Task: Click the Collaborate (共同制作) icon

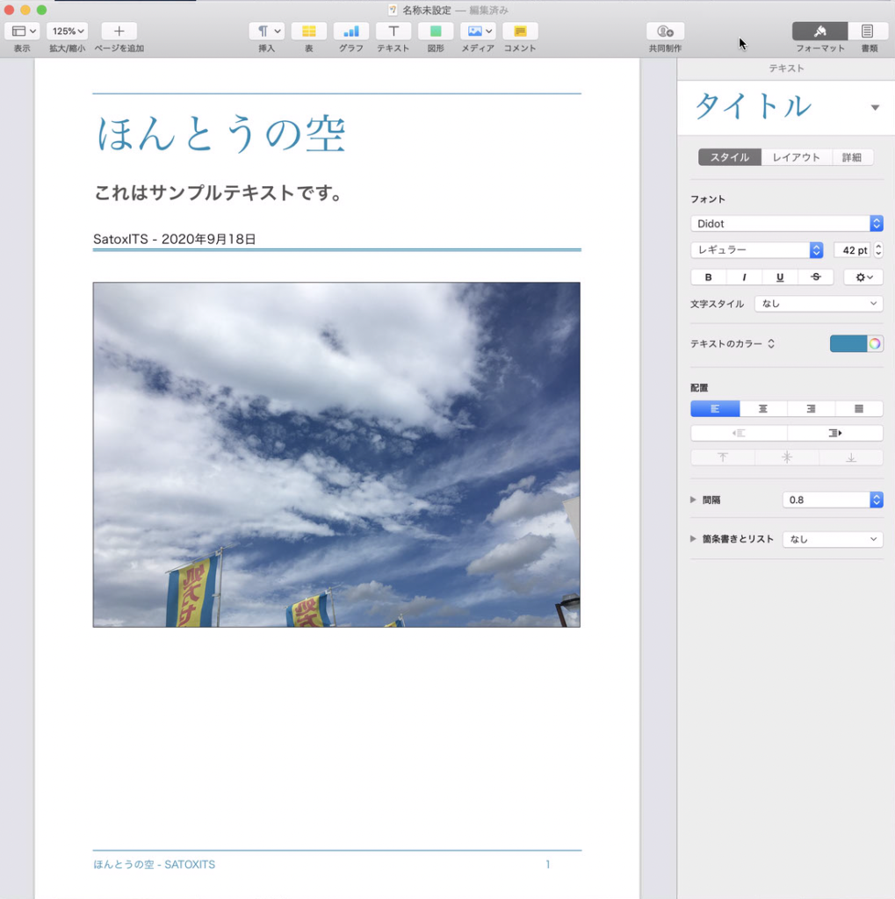Action: tap(665, 32)
